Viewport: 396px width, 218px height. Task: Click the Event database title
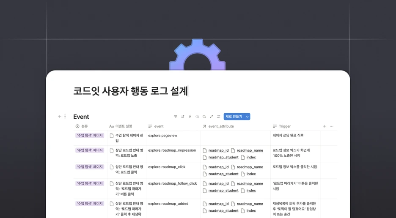81,117
